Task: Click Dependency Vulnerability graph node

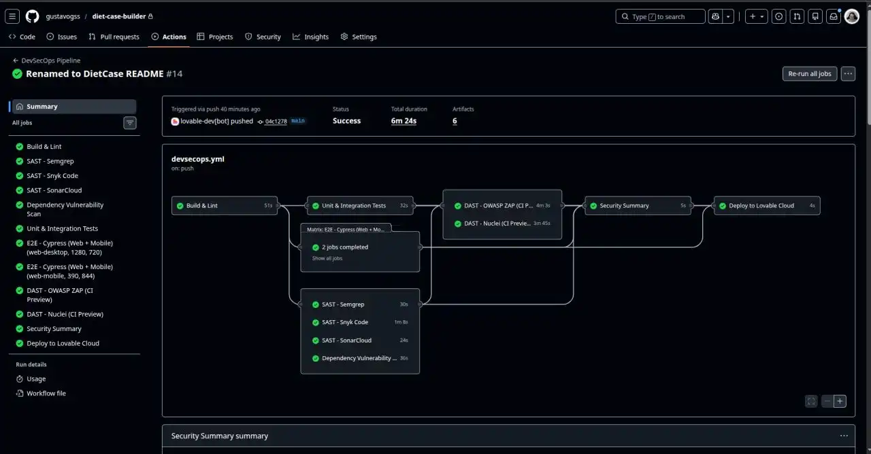Action: click(360, 358)
